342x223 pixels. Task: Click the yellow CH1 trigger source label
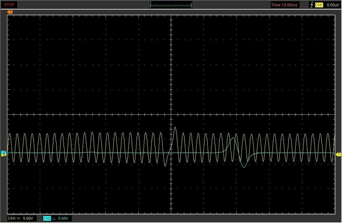point(319,5)
